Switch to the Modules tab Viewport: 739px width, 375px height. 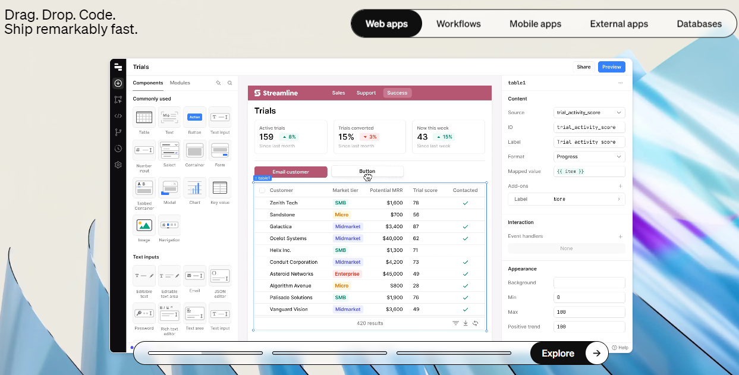pyautogui.click(x=180, y=83)
